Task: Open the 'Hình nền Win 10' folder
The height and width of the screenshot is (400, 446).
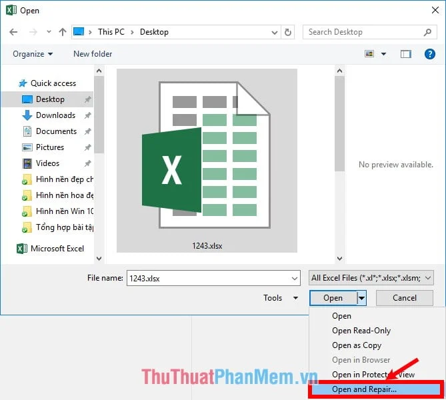Action: tap(65, 211)
